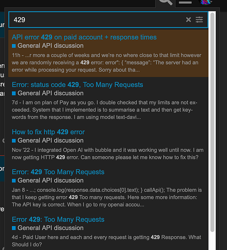Click category under 'Error: status code 429' result
Image resolution: width=227 pixels, height=250 pixels.
coord(48,93)
